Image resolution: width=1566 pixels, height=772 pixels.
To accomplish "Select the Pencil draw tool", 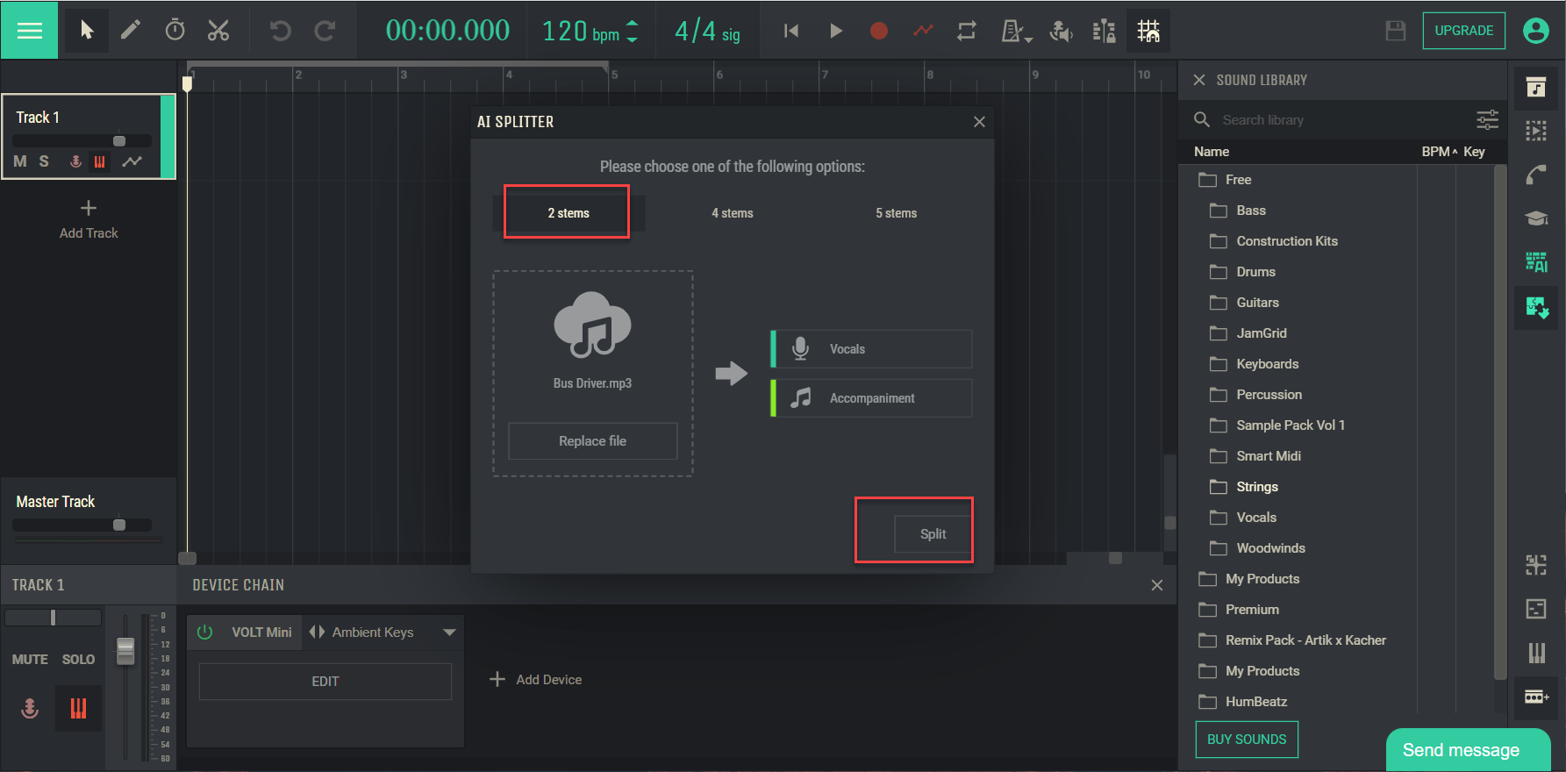I will pos(130,31).
